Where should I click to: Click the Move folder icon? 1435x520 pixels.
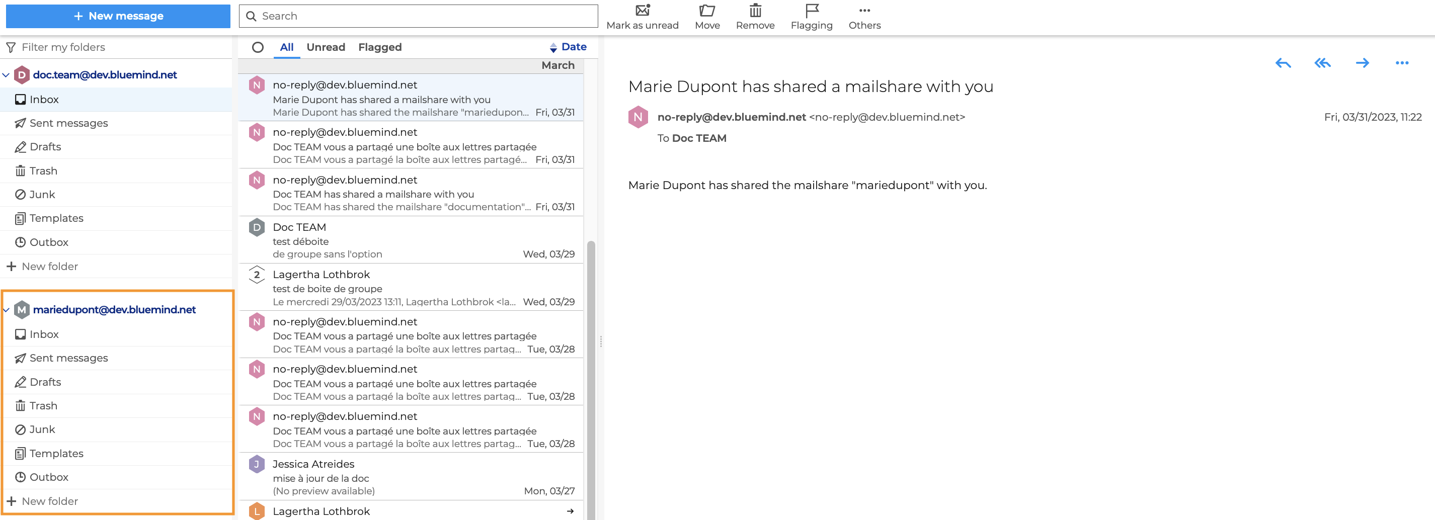[x=707, y=17]
